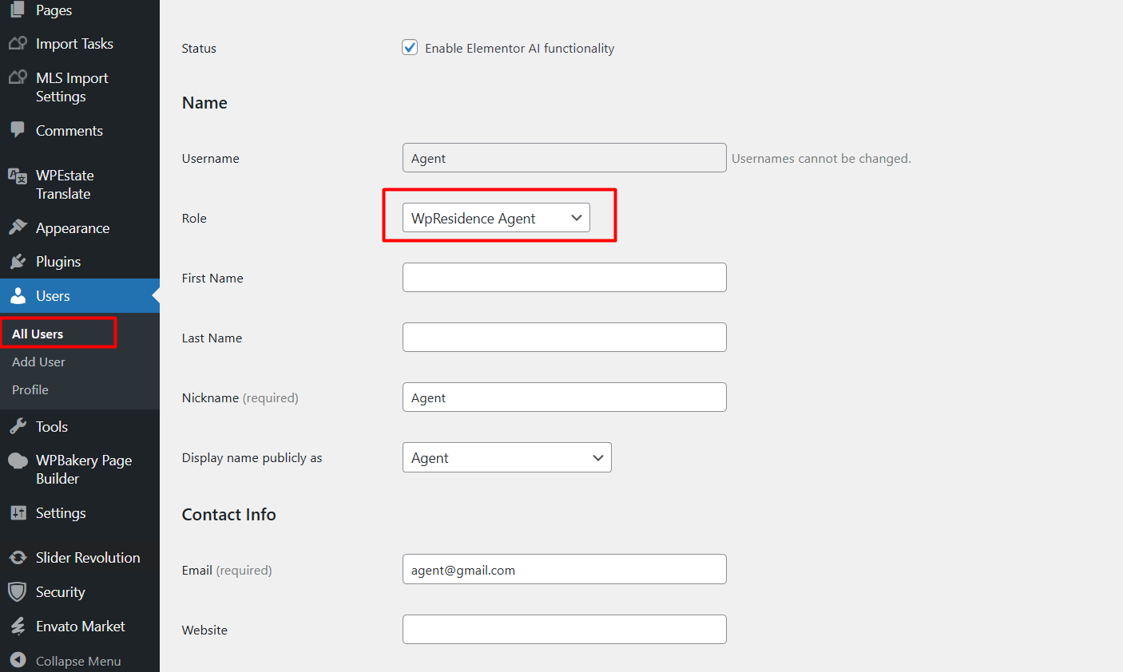Viewport: 1123px width, 672px height.
Task: Click Display name publicly as label
Action: point(252,457)
